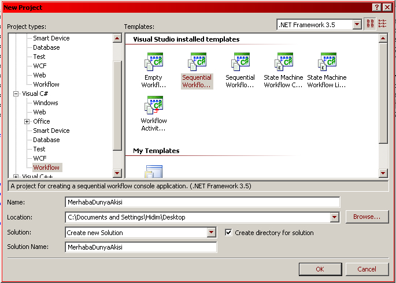
Task: Open the .NET Framework 3.5 version dropdown
Action: 357,24
